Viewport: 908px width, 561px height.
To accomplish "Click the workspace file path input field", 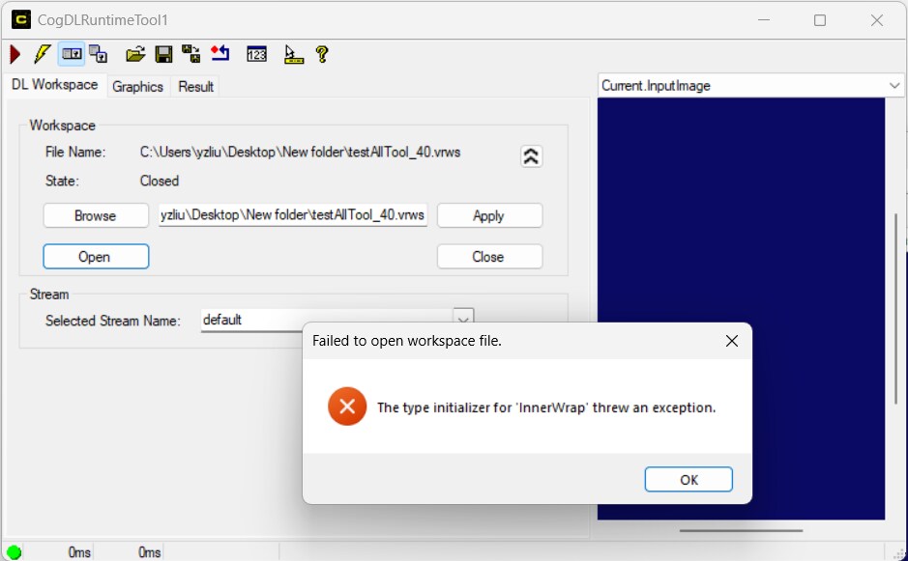I will coord(293,215).
